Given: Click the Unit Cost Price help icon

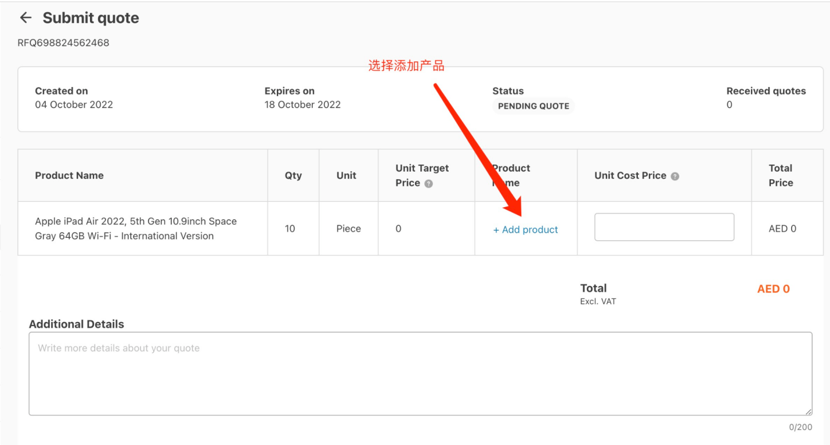Looking at the screenshot, I should pos(675,176).
